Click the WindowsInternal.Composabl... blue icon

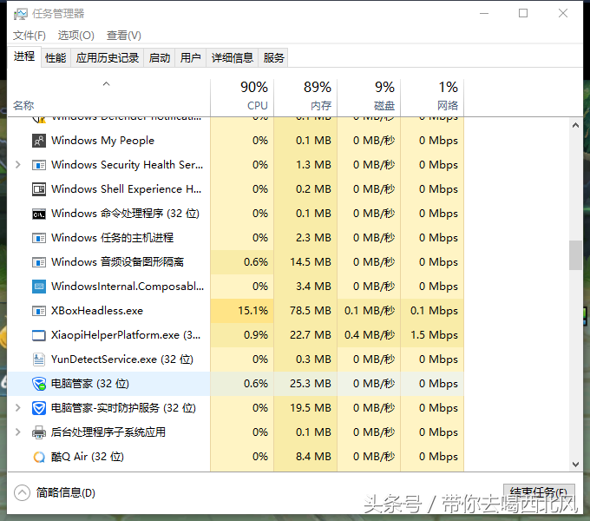[39, 287]
